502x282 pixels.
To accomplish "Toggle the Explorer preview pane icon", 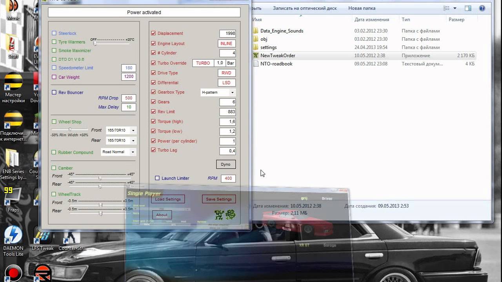I will [x=468, y=8].
